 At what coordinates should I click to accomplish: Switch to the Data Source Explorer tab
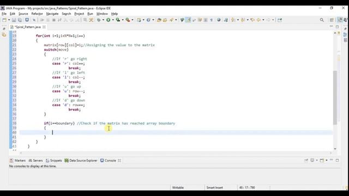tap(81, 161)
